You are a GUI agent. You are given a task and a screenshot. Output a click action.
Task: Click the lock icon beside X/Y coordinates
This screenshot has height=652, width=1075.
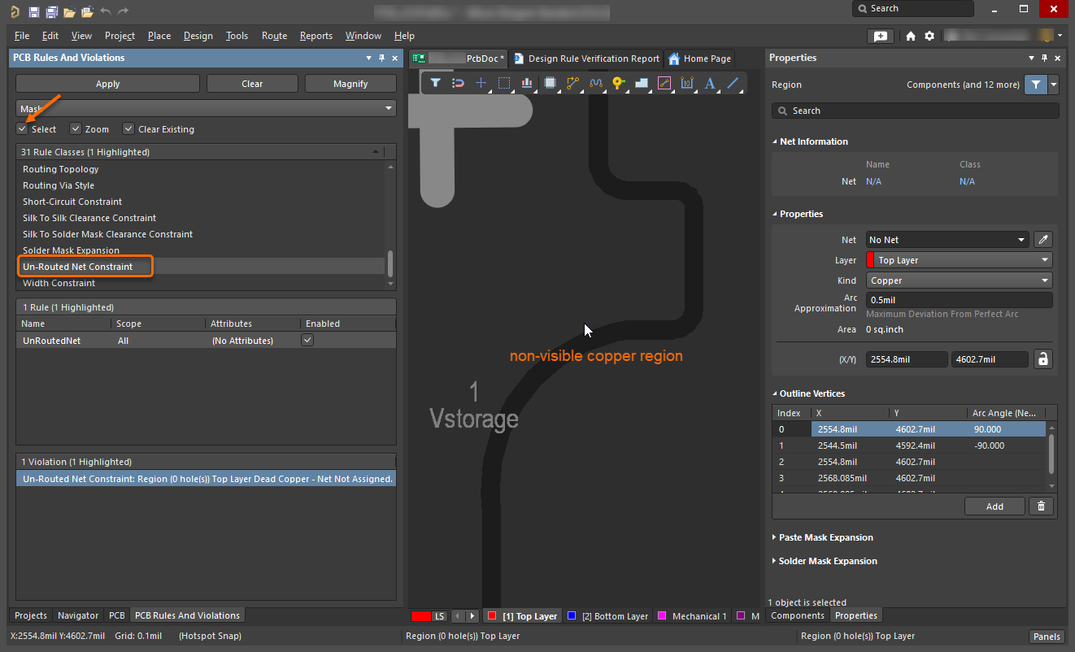(1042, 359)
